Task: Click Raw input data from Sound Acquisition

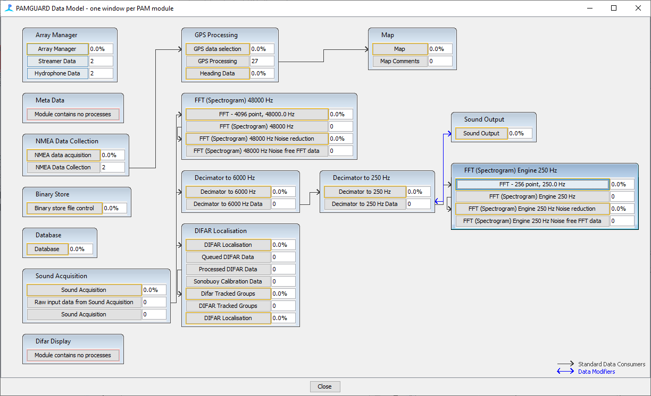Action: click(84, 302)
